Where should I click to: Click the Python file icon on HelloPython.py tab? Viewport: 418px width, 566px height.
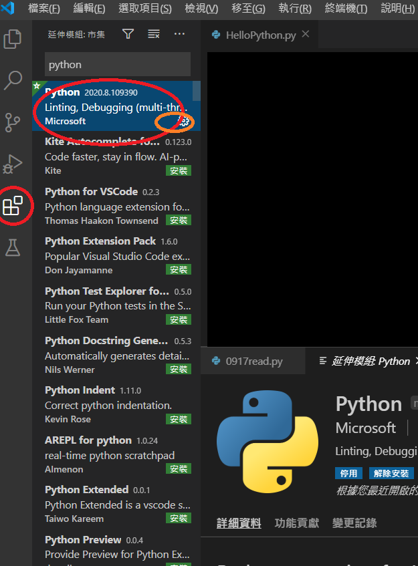216,35
